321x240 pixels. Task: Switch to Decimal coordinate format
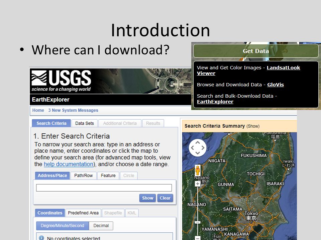pos(101,226)
